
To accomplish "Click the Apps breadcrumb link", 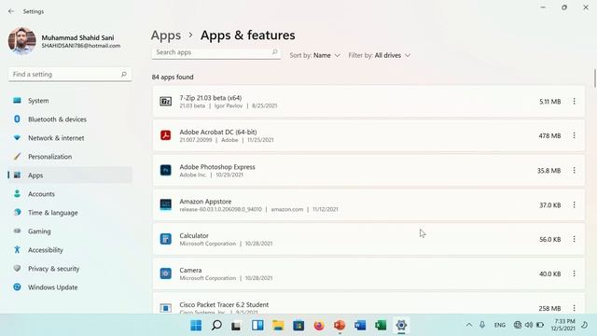I will point(166,35).
